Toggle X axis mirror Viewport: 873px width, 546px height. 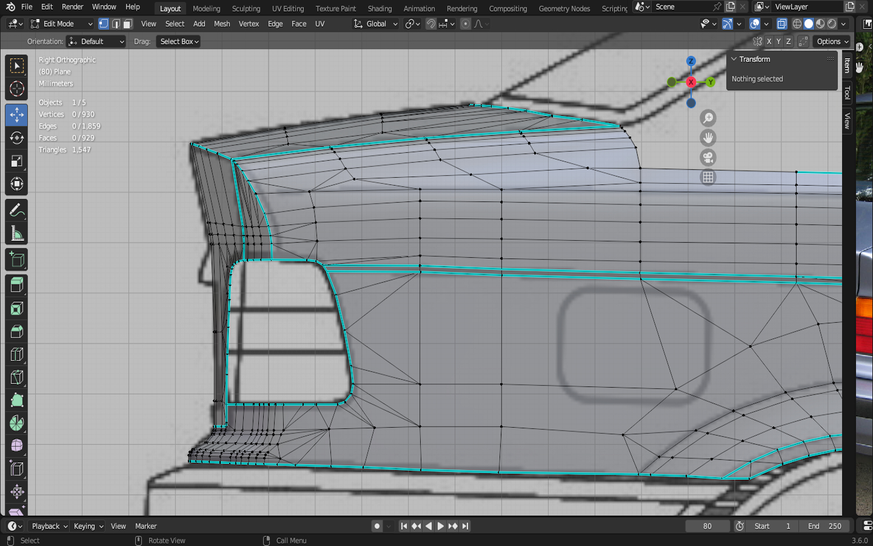click(x=769, y=41)
